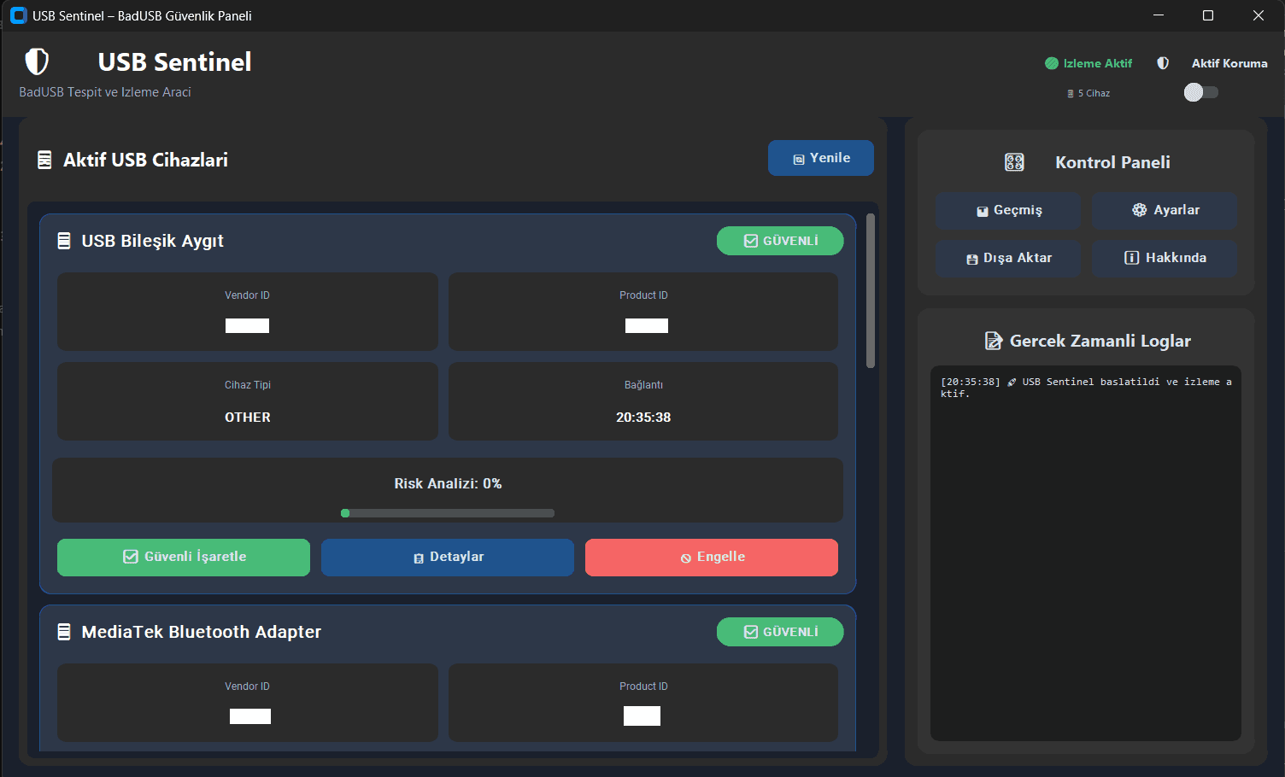Click the 5 Cihaz device count text
This screenshot has width=1285, height=777.
point(1094,94)
